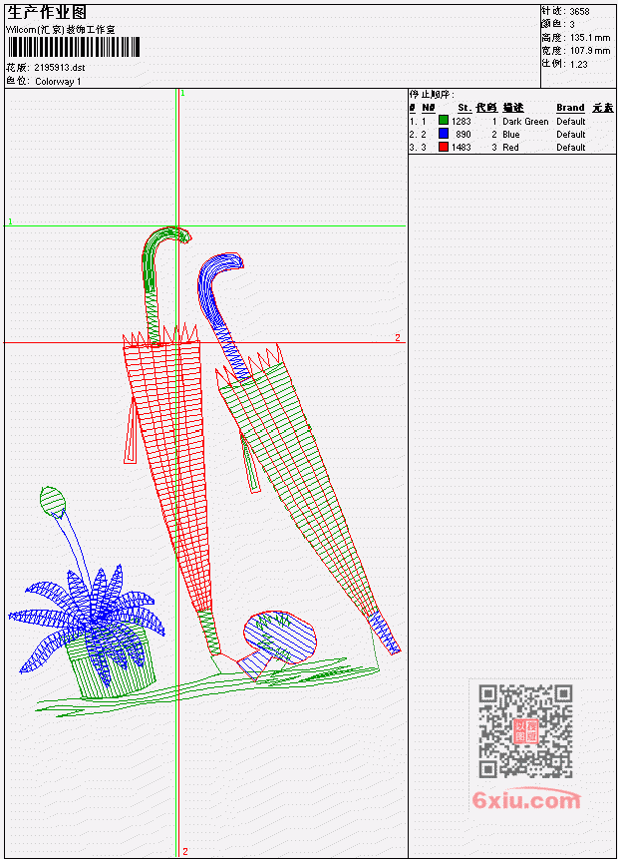Click the scale value '1.23'
Screen dimensions: 618x859
tap(578, 64)
